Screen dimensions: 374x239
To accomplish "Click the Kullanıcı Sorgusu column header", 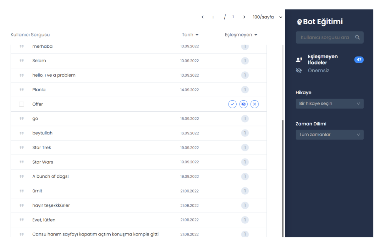I will (30, 35).
